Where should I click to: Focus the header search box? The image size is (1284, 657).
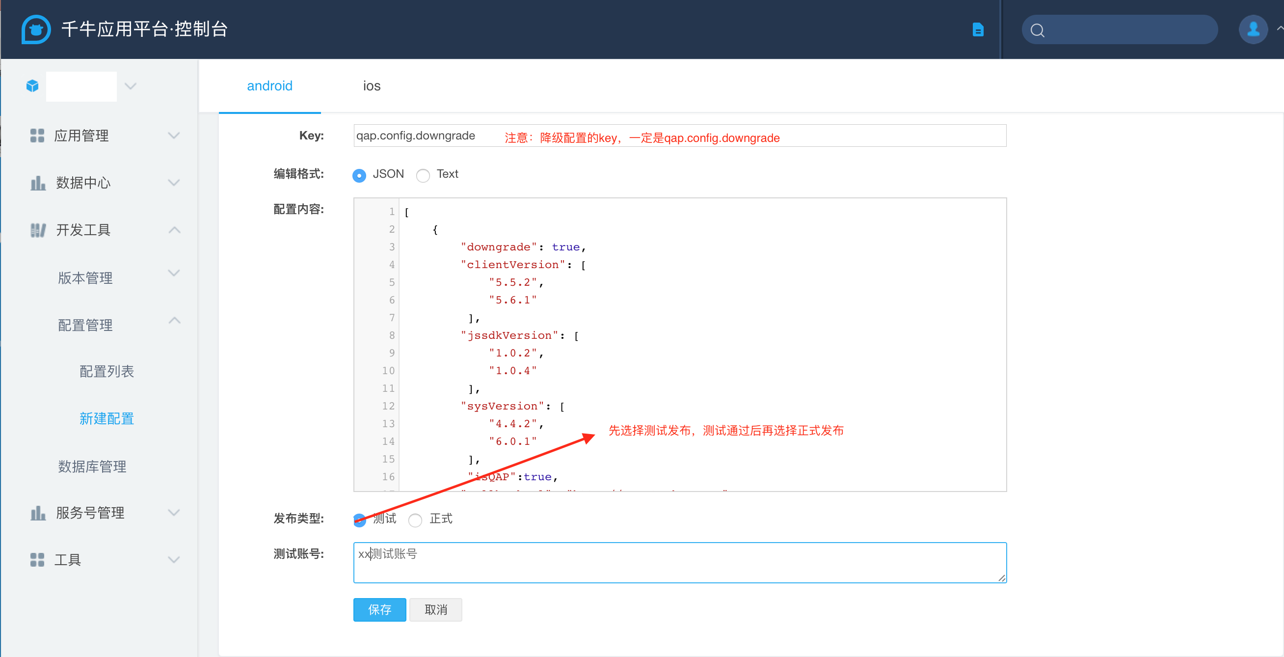[x=1120, y=30]
